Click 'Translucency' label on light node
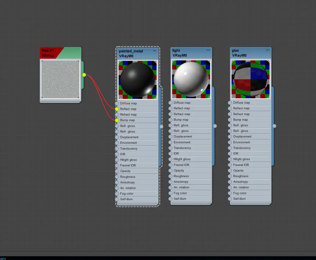The image size is (316, 260). pos(182,148)
